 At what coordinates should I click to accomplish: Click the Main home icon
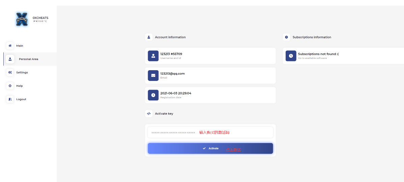[10, 46]
